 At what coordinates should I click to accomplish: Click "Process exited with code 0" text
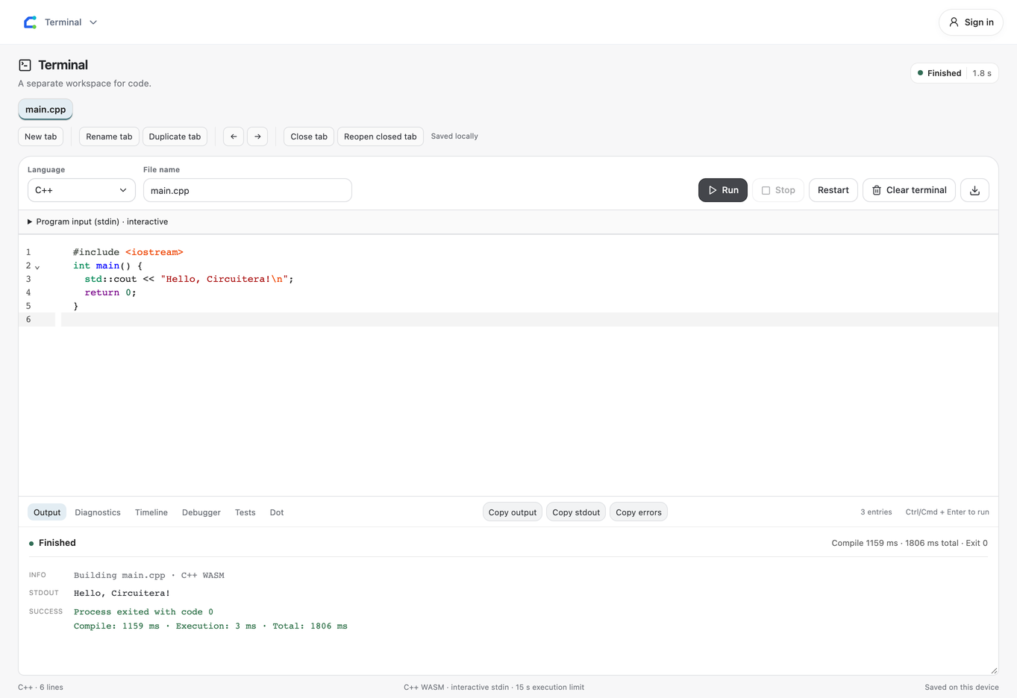pyautogui.click(x=143, y=612)
